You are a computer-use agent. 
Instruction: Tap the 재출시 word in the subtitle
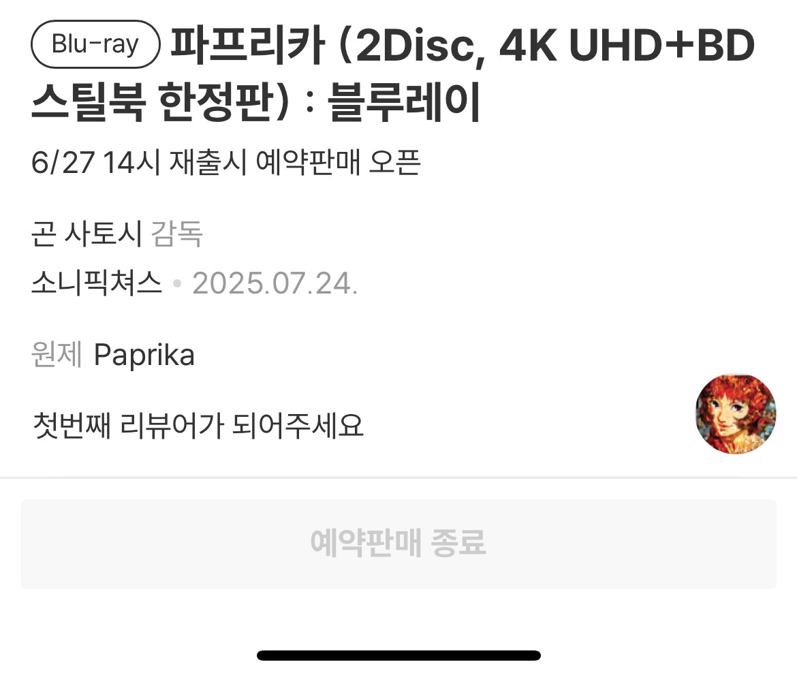[x=208, y=163]
